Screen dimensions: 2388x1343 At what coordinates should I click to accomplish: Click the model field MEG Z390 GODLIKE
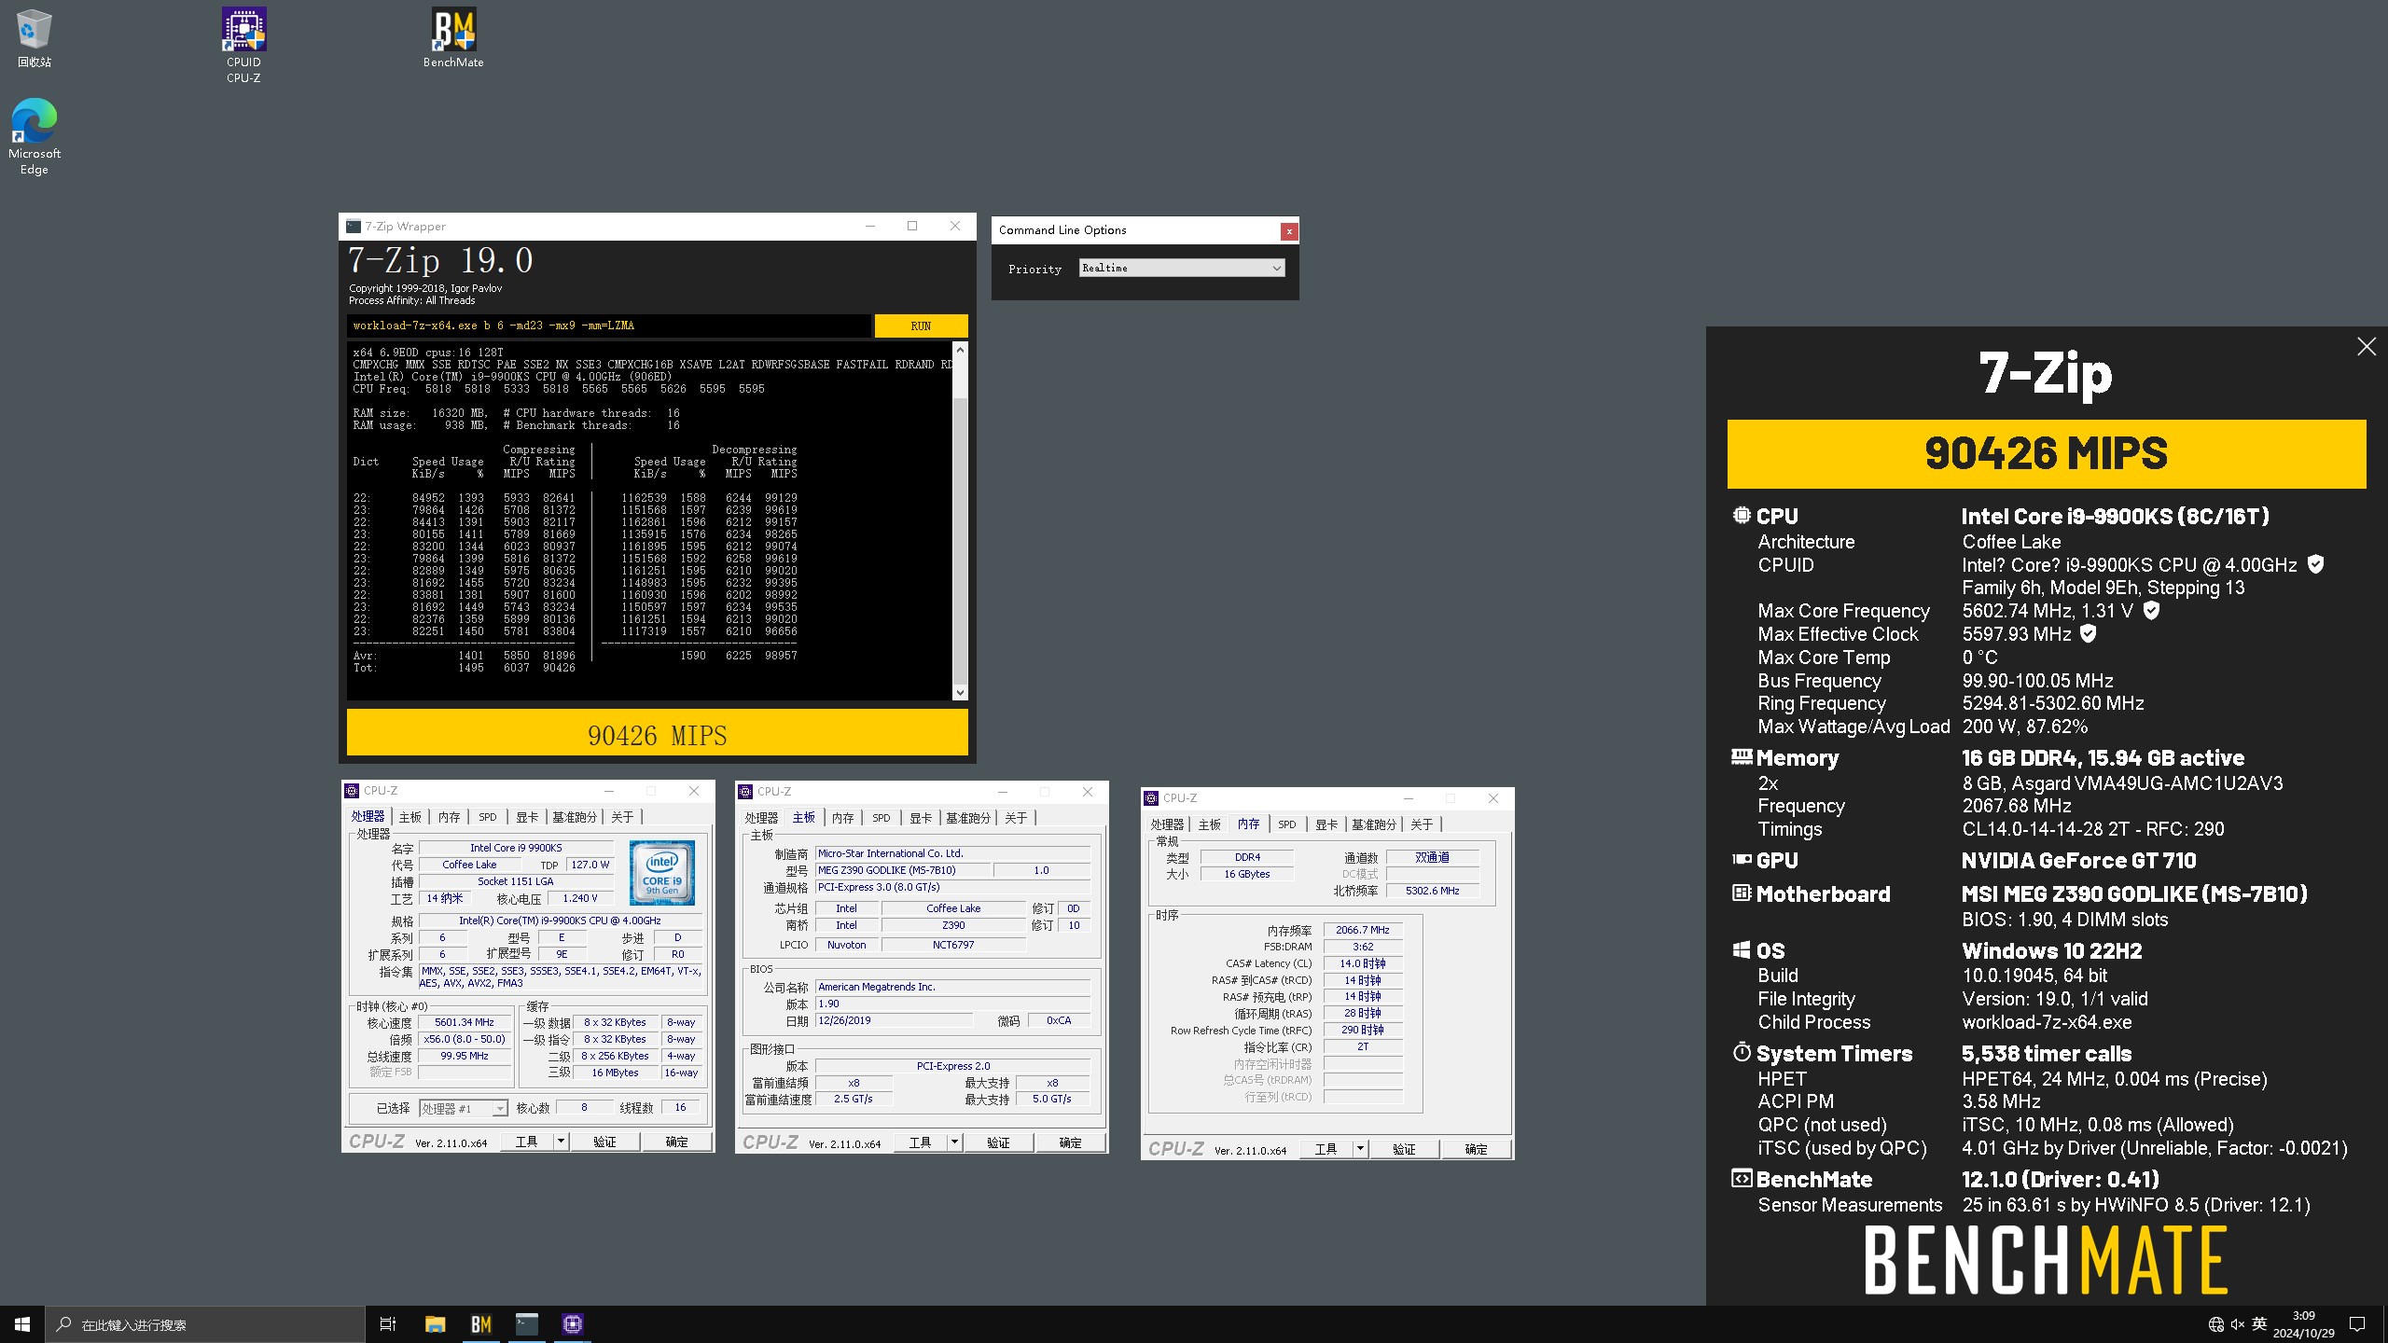[x=901, y=870]
